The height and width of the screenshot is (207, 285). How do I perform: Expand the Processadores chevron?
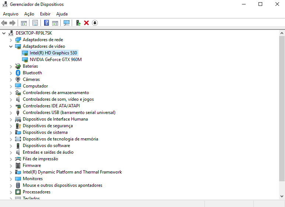click(x=11, y=192)
